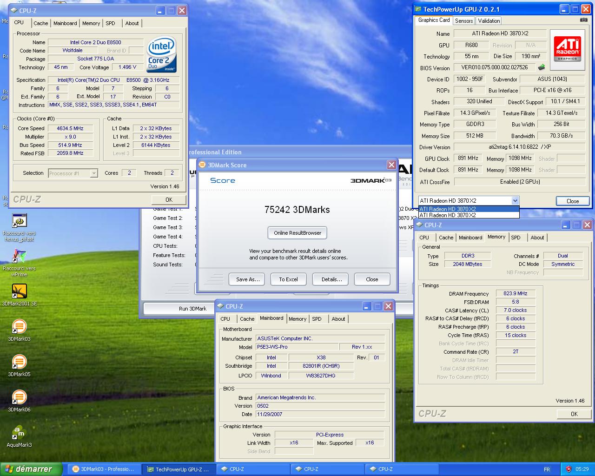This screenshot has width=595, height=476.
Task: Click To Excel button
Action: [x=288, y=279]
